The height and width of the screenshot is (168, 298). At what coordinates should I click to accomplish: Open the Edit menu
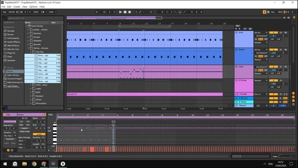coord(9,7)
